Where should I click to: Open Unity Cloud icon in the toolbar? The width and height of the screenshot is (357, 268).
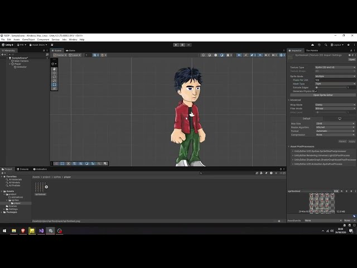pos(312,45)
